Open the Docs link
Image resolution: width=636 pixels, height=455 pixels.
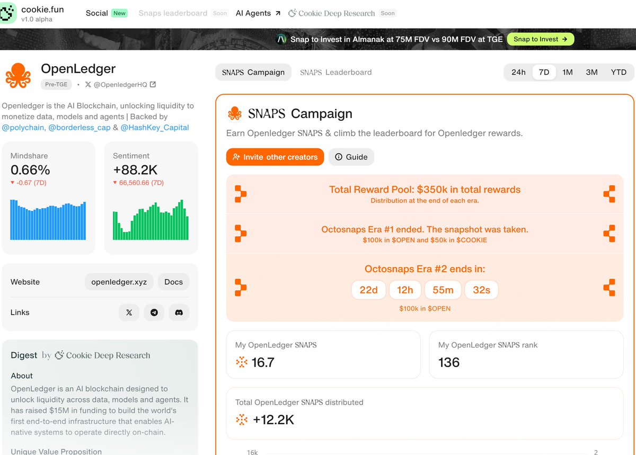pos(173,282)
